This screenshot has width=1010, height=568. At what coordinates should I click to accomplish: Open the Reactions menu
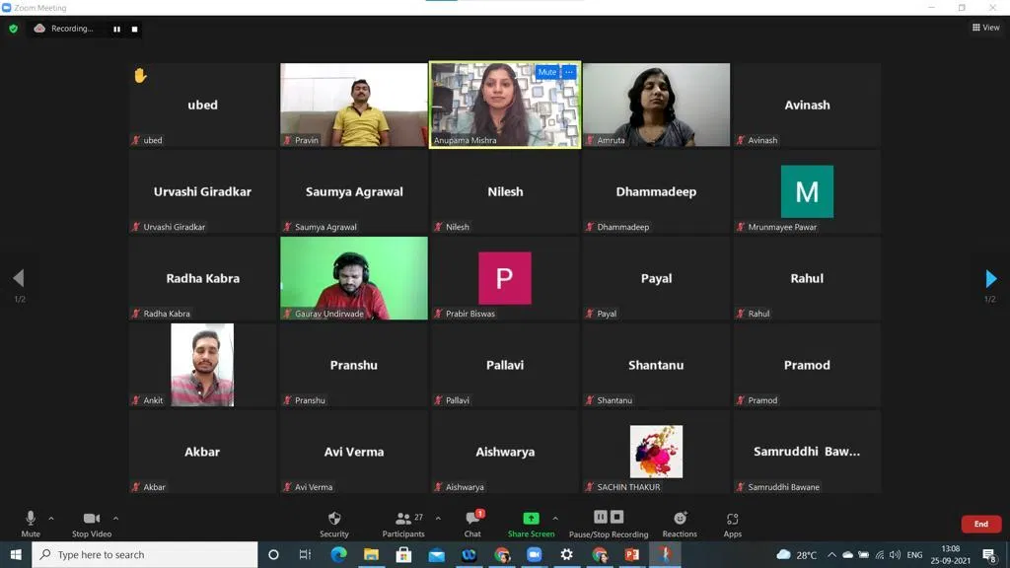pyautogui.click(x=679, y=524)
